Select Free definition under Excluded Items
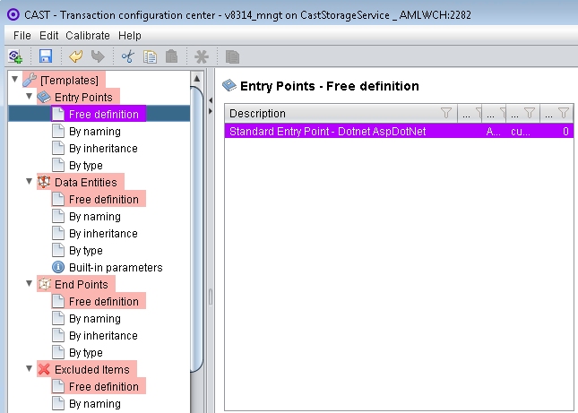Screen dimensions: 578x413 103,387
